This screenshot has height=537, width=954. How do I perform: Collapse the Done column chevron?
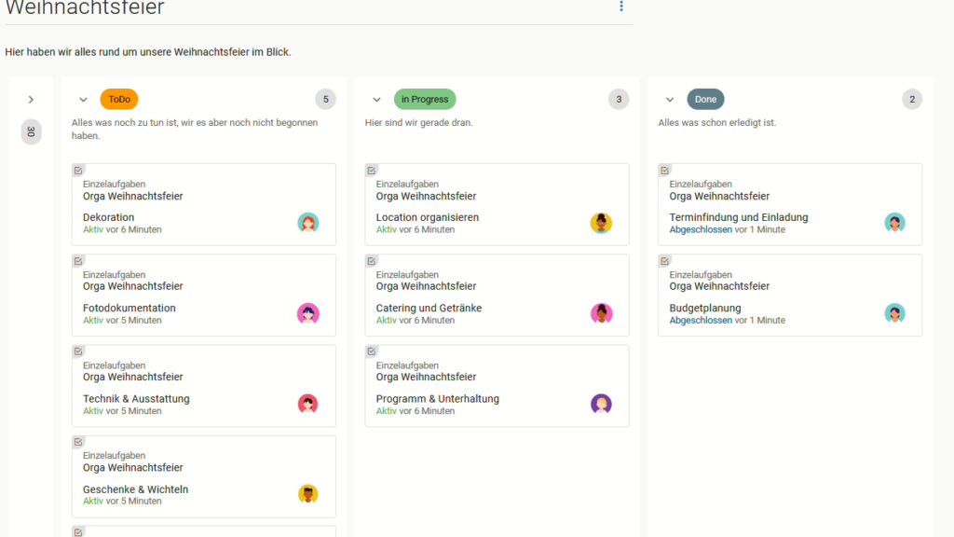coord(670,100)
